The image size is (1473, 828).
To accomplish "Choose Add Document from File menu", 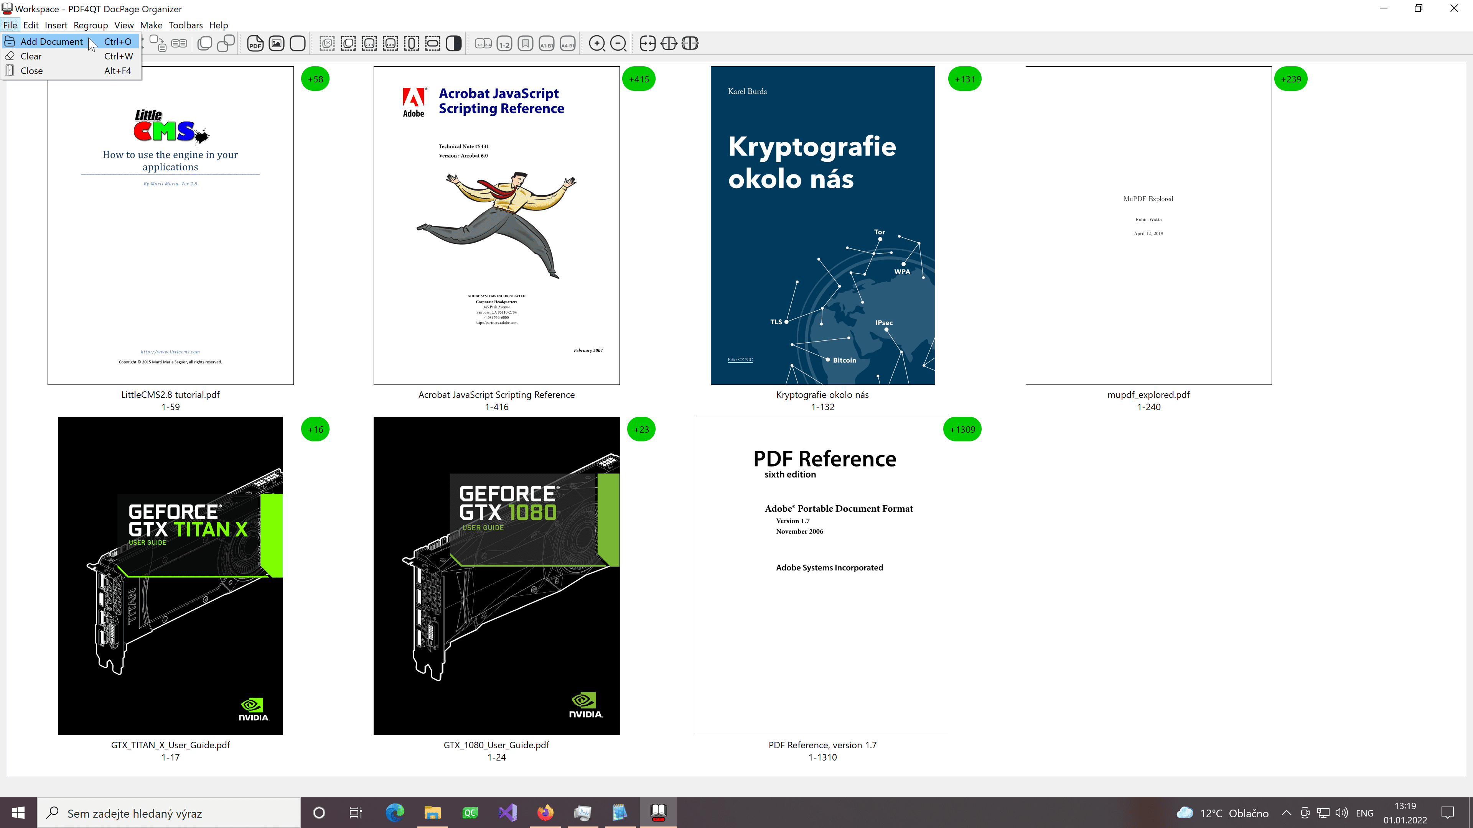I will pyautogui.click(x=51, y=41).
